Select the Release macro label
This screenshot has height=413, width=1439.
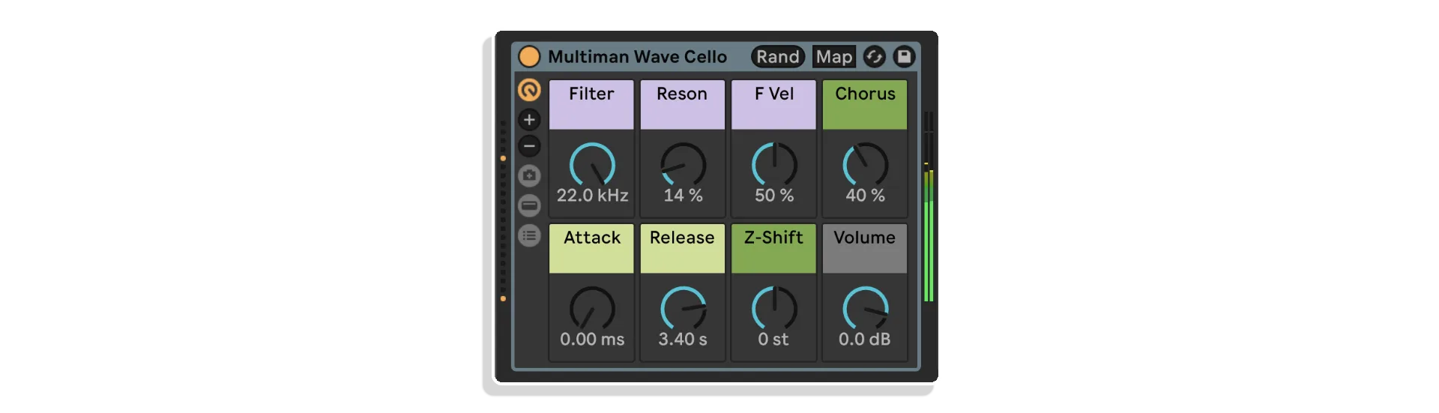[682, 248]
